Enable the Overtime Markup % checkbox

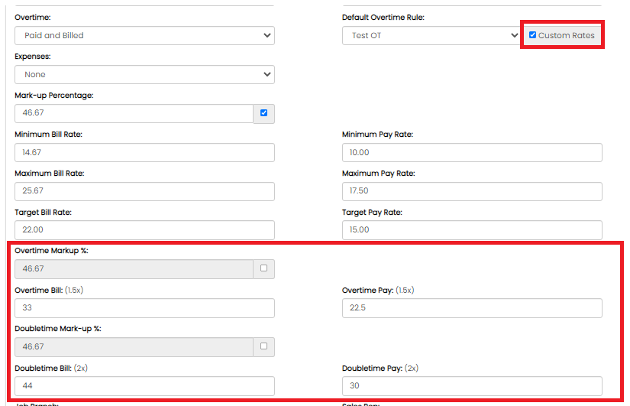(x=264, y=268)
